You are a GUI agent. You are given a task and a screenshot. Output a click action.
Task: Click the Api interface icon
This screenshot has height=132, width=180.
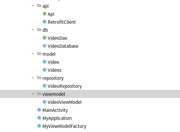(44, 14)
